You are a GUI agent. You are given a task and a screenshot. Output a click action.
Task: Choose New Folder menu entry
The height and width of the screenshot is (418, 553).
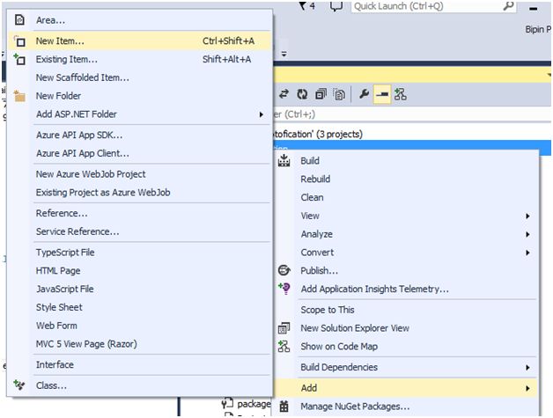(140, 96)
